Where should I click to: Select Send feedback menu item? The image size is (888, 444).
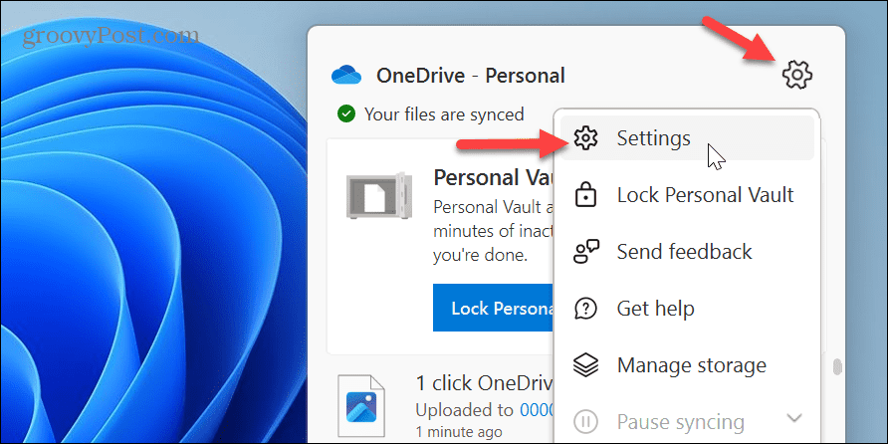click(x=687, y=252)
